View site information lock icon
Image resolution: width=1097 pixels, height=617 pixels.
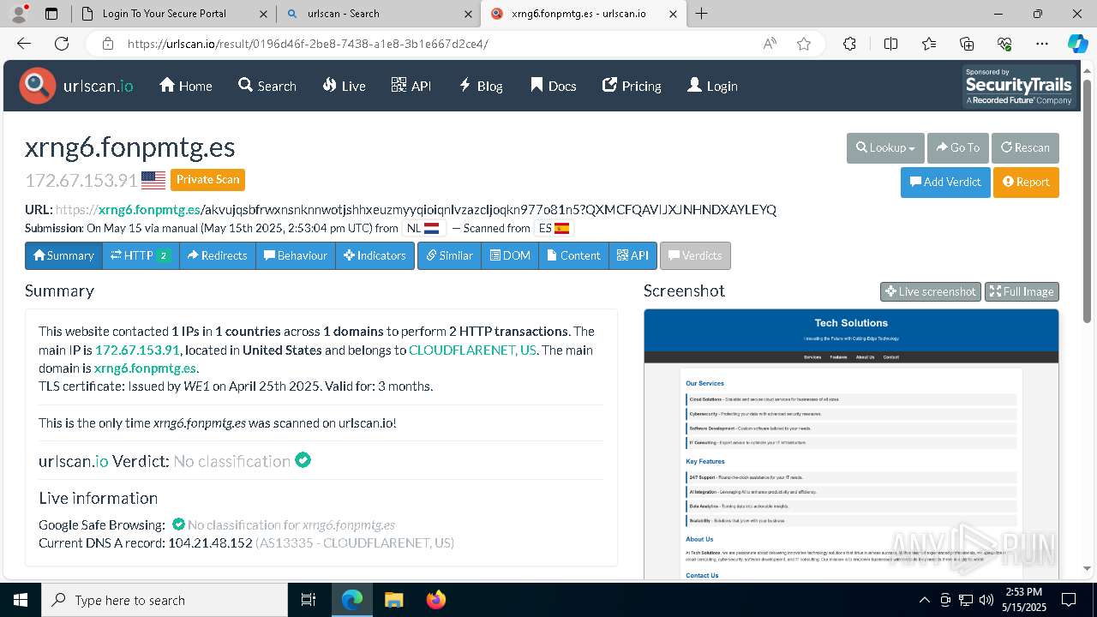107,44
